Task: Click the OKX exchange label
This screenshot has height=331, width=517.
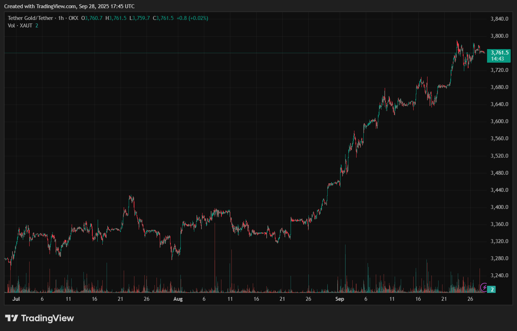Action: coord(73,18)
